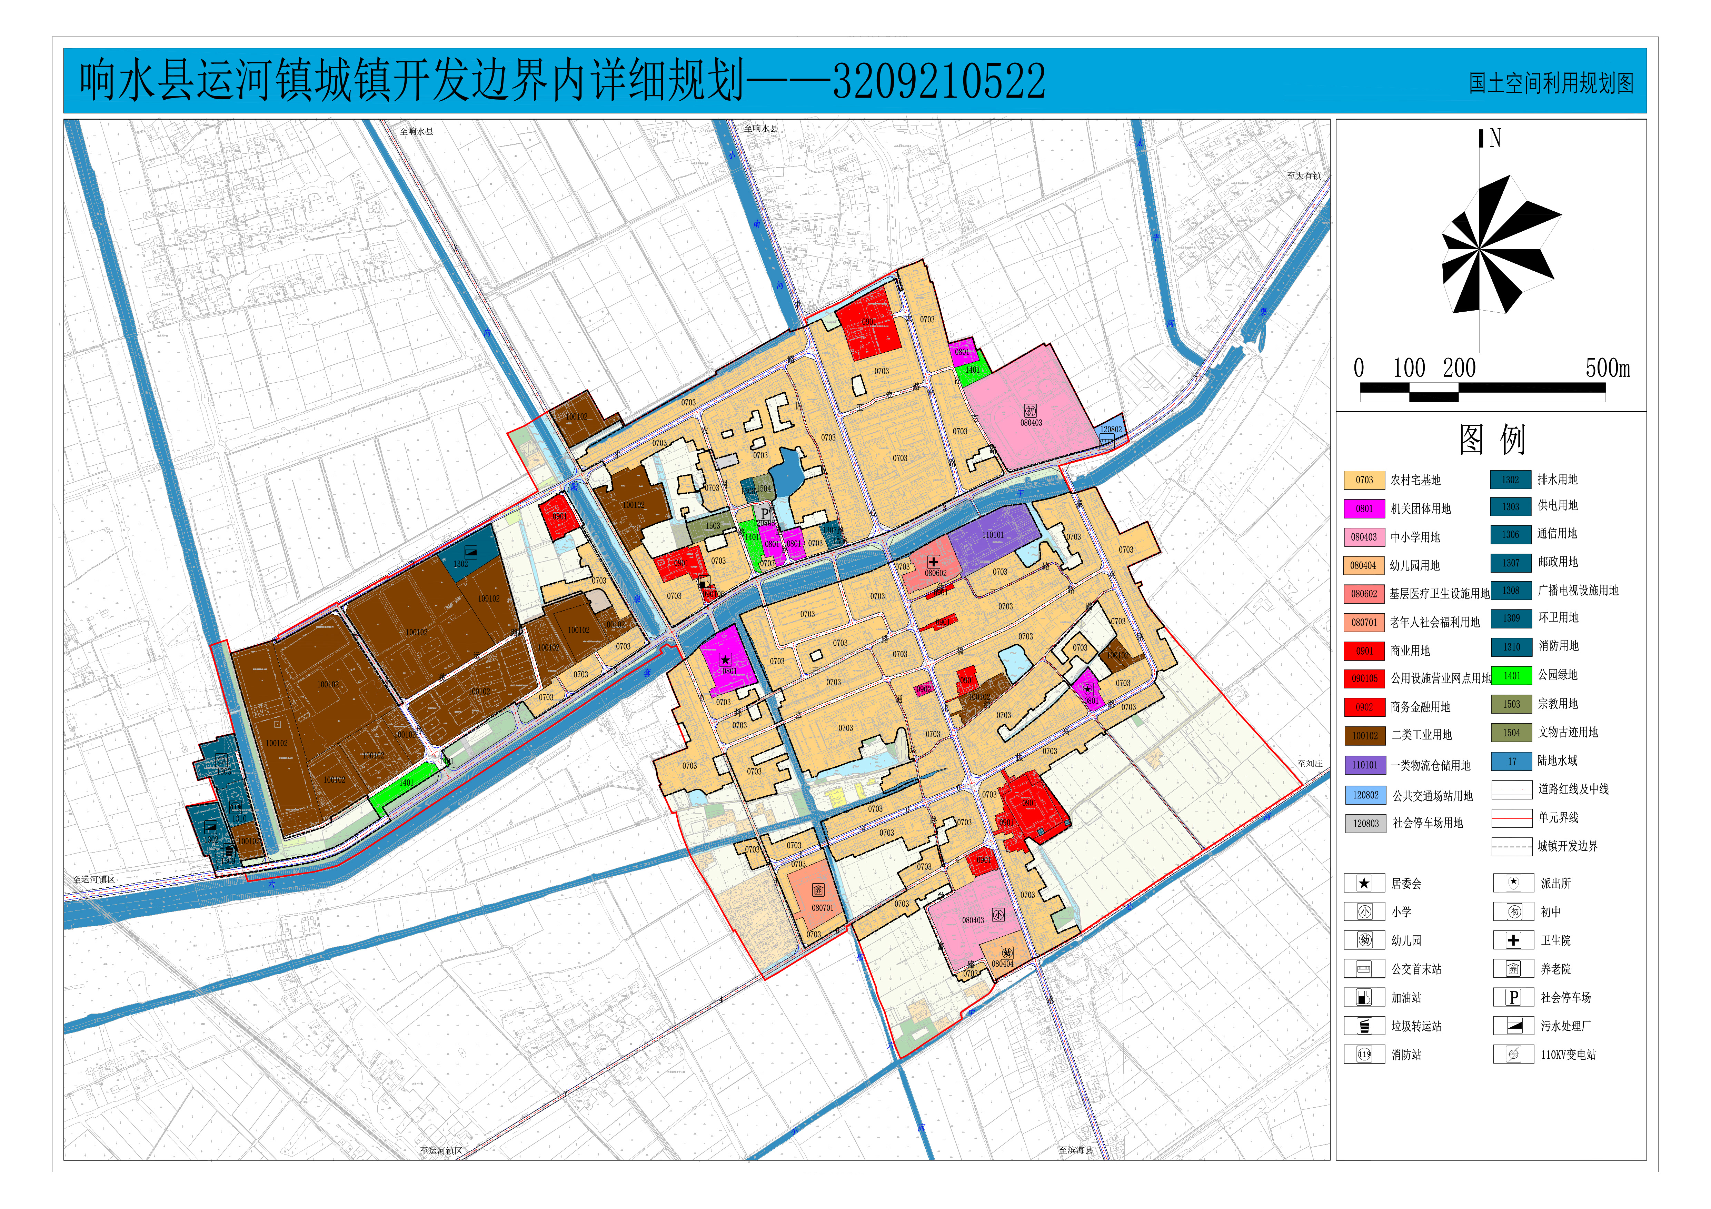The width and height of the screenshot is (1711, 1209).
Task: Click the 消防站 119 legend icon
Action: point(1364,1054)
